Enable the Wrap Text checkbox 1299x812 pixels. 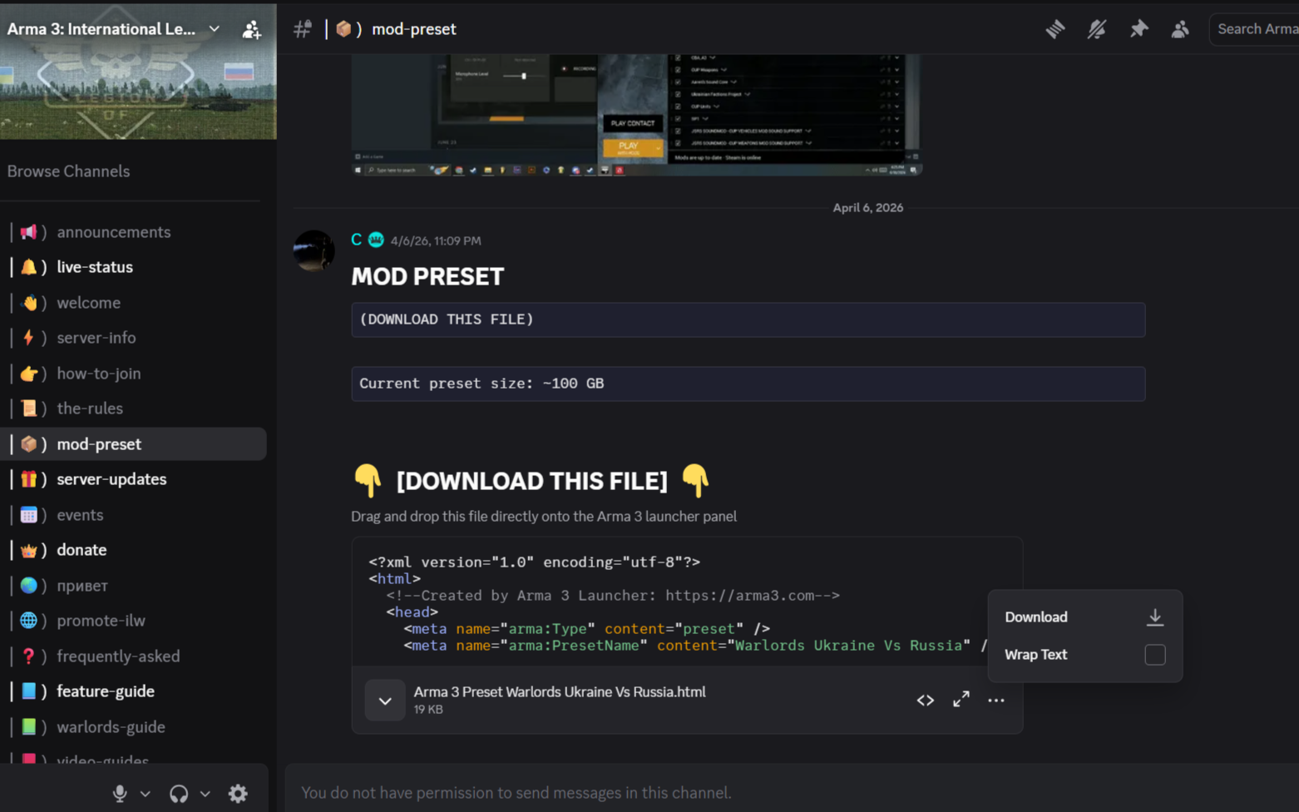1155,655
